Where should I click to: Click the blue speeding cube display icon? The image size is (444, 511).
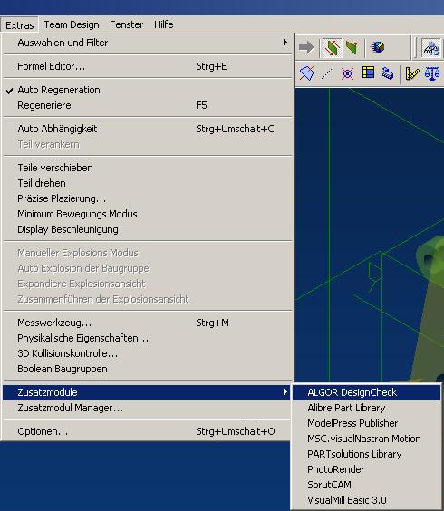378,48
